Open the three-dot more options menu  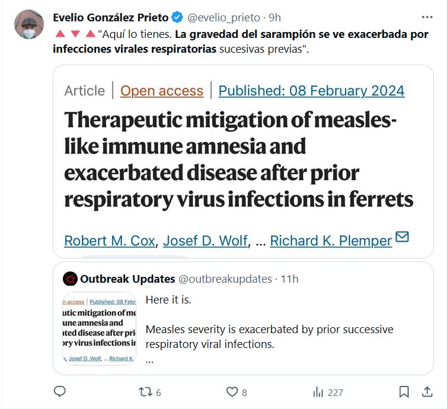[427, 17]
